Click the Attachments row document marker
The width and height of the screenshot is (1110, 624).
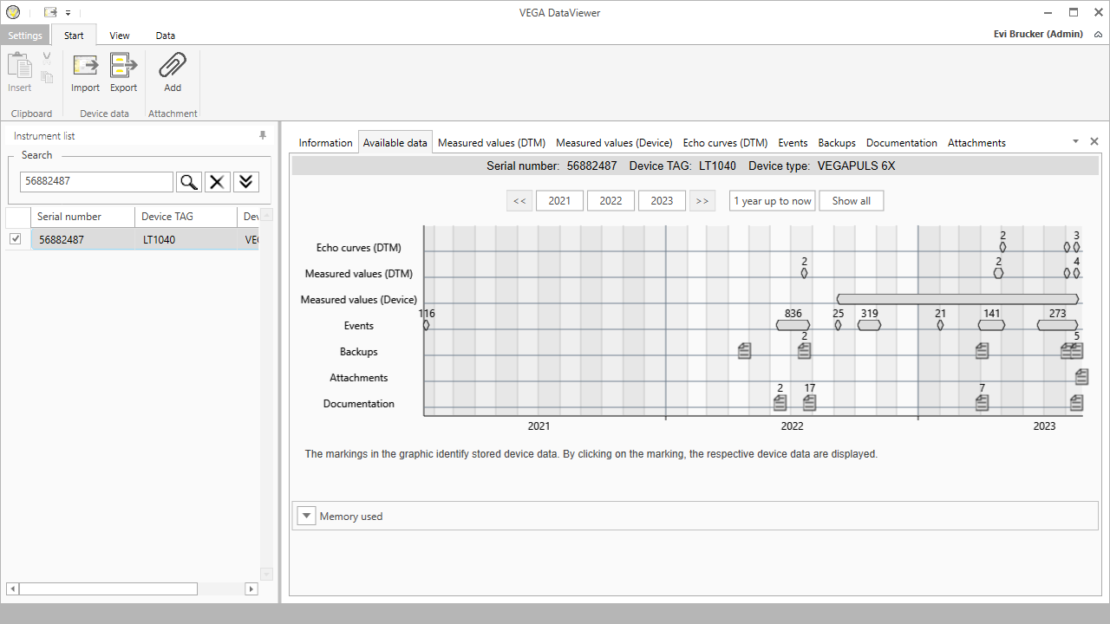click(1081, 377)
